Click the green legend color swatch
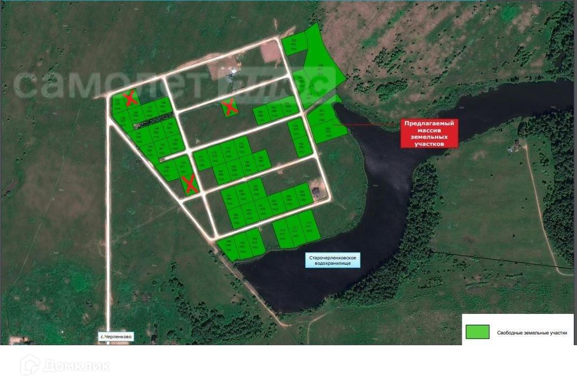This screenshot has width=577, height=389. pos(477,332)
